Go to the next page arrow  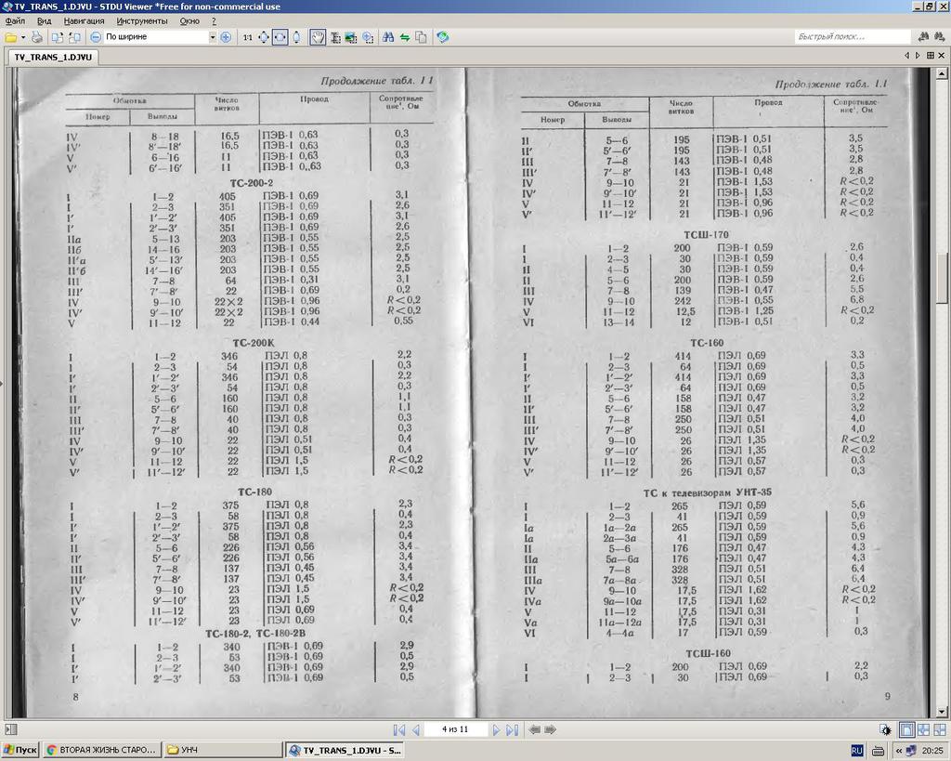[x=496, y=730]
